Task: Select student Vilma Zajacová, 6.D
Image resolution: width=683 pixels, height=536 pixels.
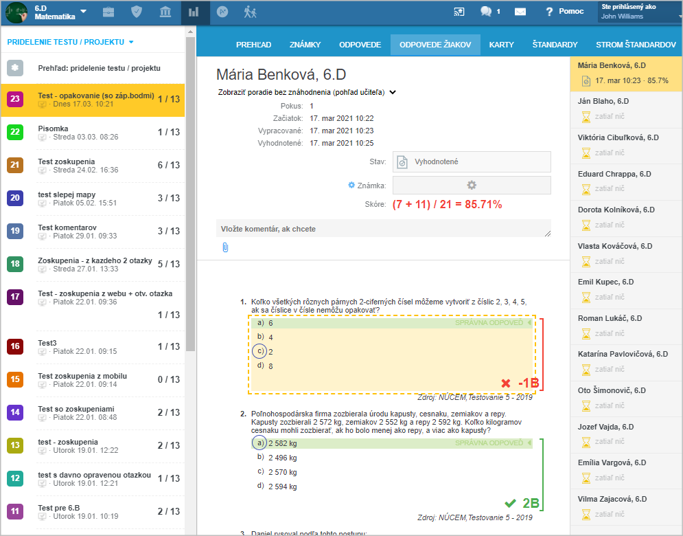Action: point(626,506)
